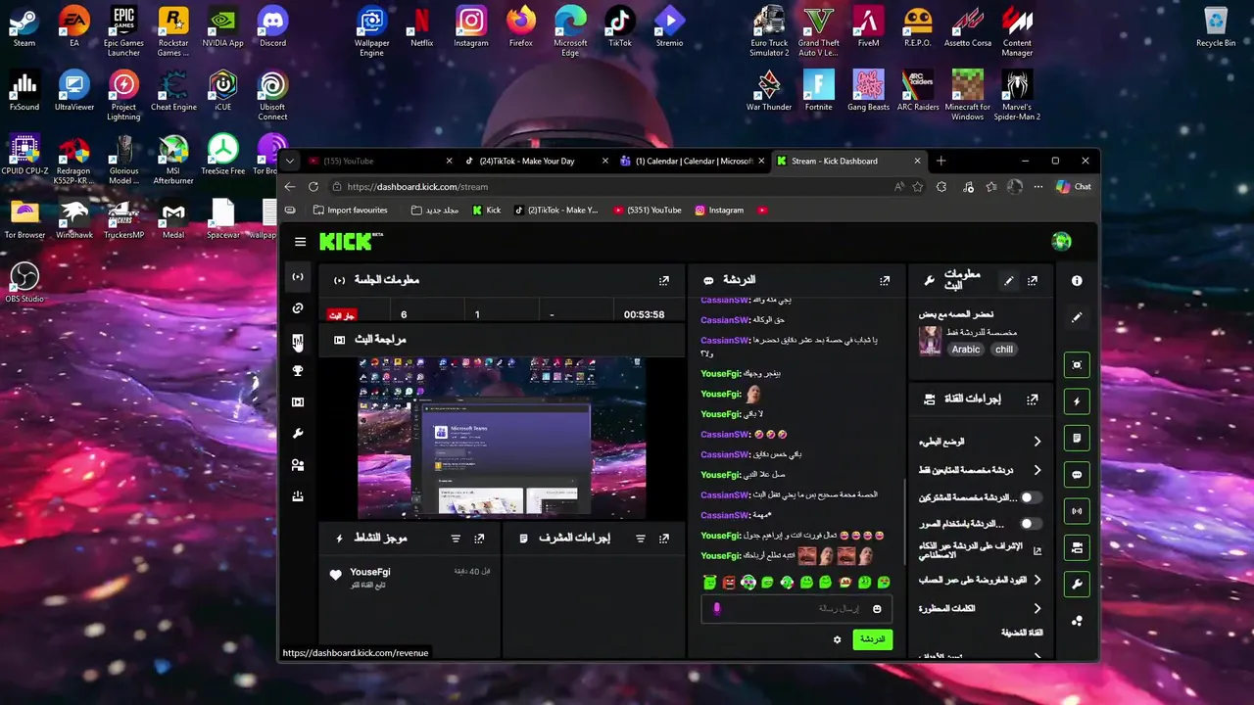Click the stream preview thumbnail
Viewport: 1254px width, 705px height.
pyautogui.click(x=501, y=438)
